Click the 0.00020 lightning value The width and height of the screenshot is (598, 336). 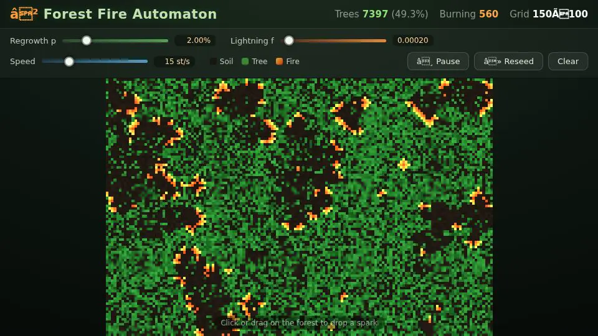point(412,40)
